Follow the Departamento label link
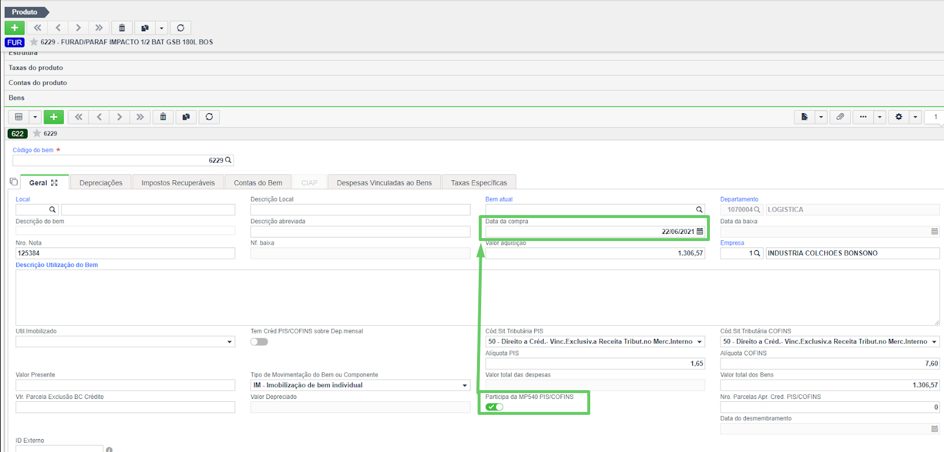 click(739, 199)
